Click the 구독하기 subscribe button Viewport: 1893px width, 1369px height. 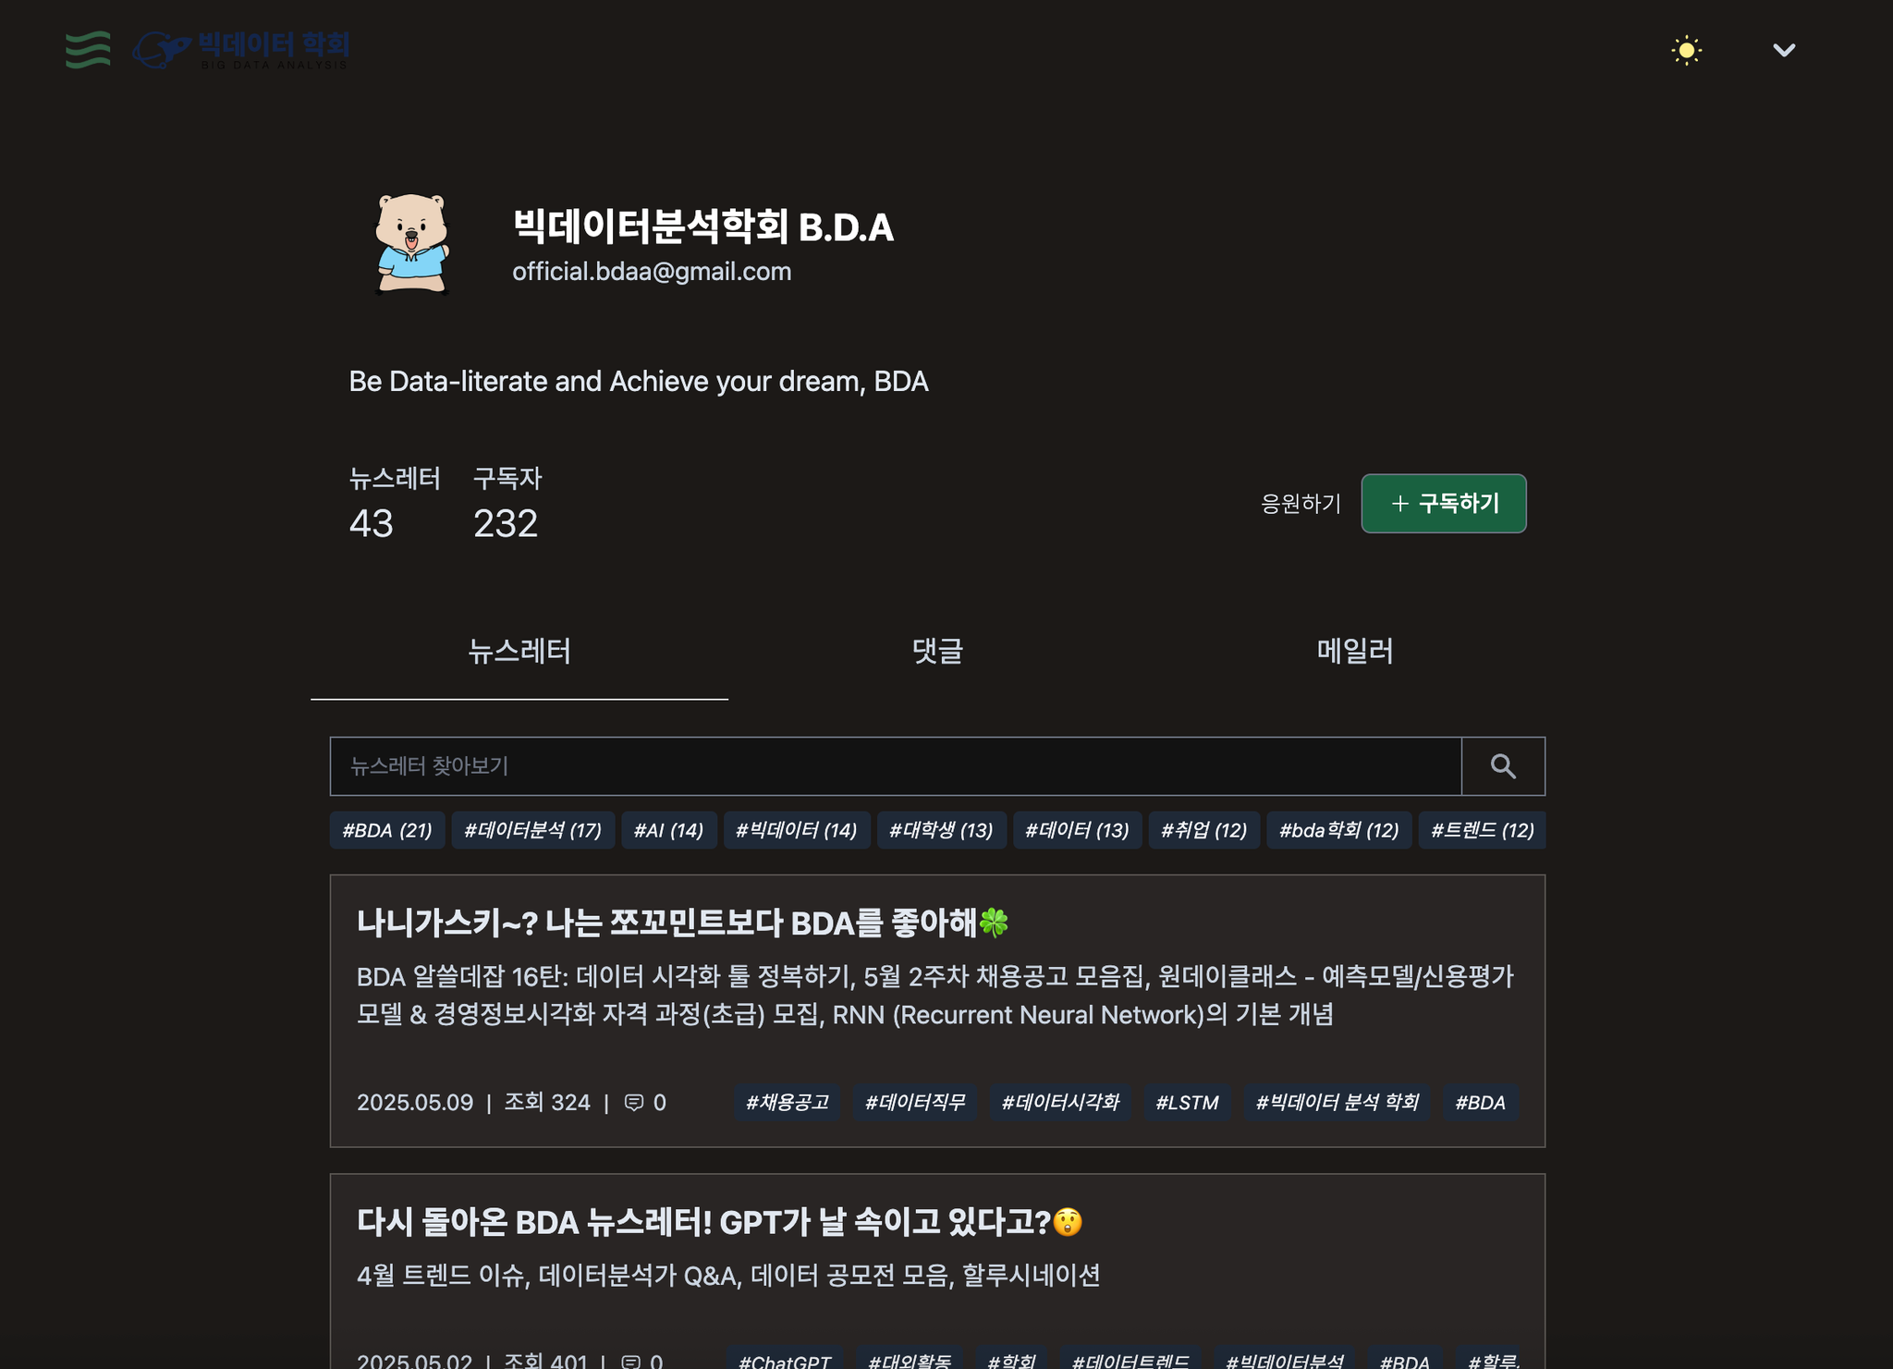[1444, 504]
